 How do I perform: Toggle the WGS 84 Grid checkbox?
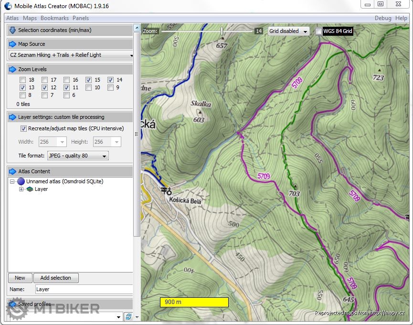pos(318,31)
